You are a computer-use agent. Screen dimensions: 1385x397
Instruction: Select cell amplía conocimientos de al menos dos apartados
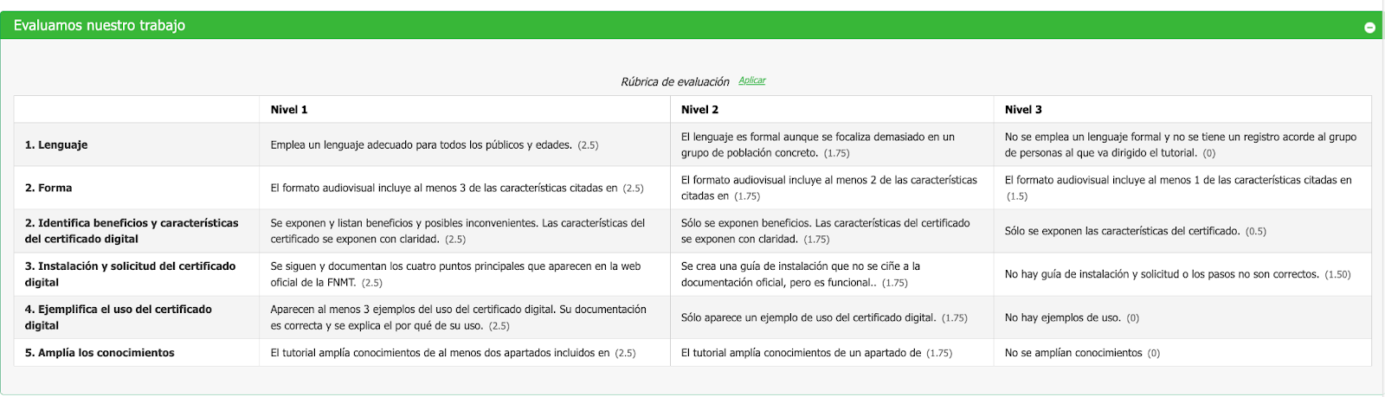pos(464,353)
